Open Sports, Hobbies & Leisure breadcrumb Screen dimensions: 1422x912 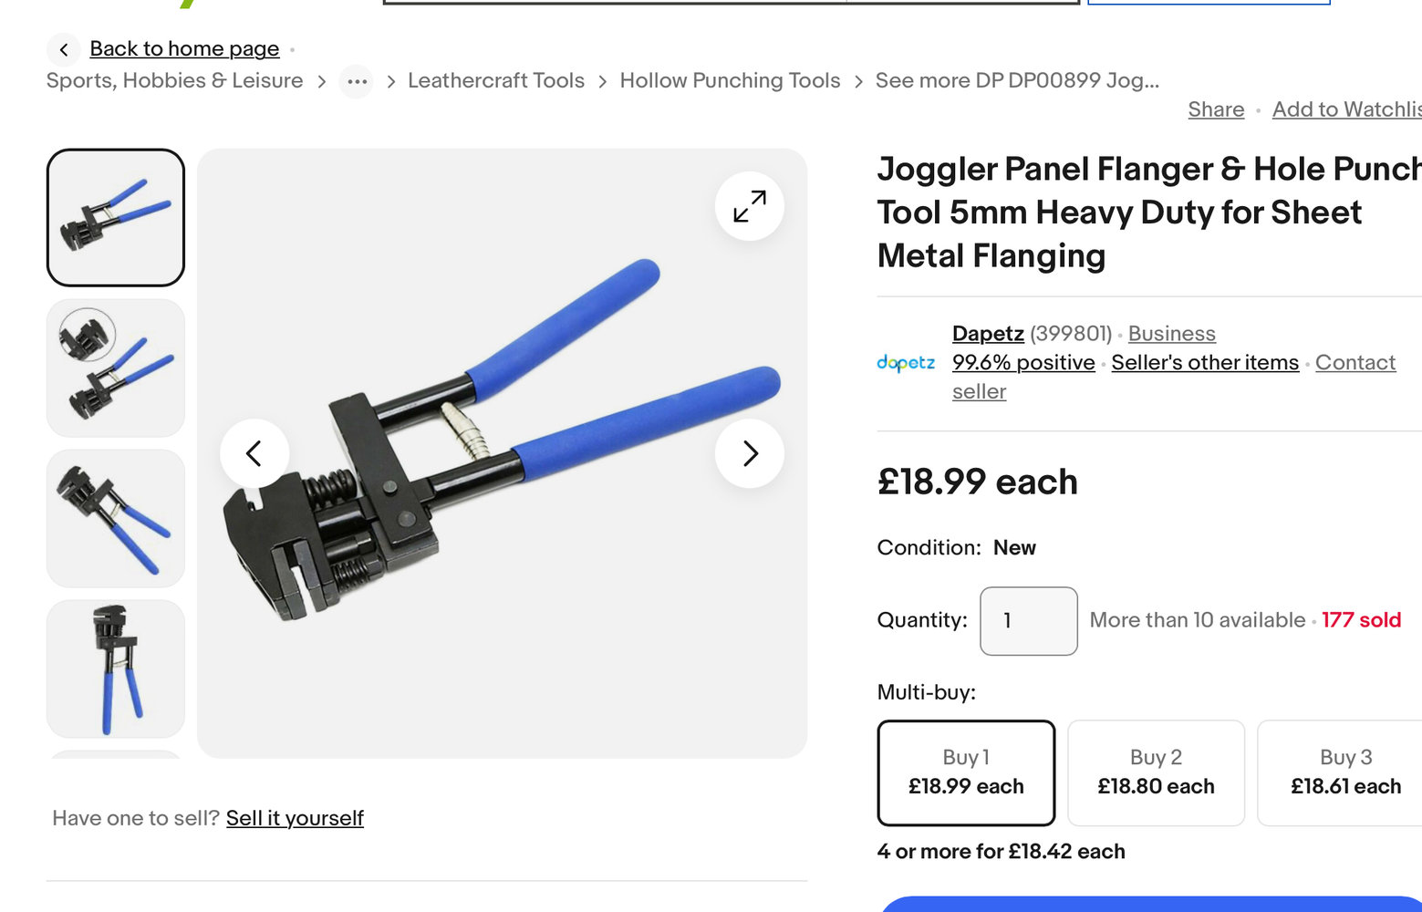(x=174, y=81)
